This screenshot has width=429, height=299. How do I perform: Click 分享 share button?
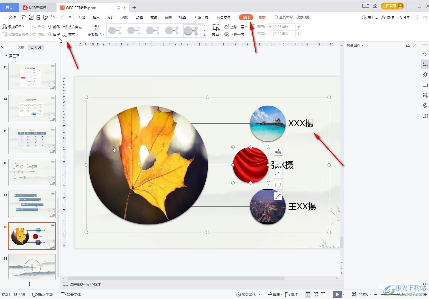(404, 17)
